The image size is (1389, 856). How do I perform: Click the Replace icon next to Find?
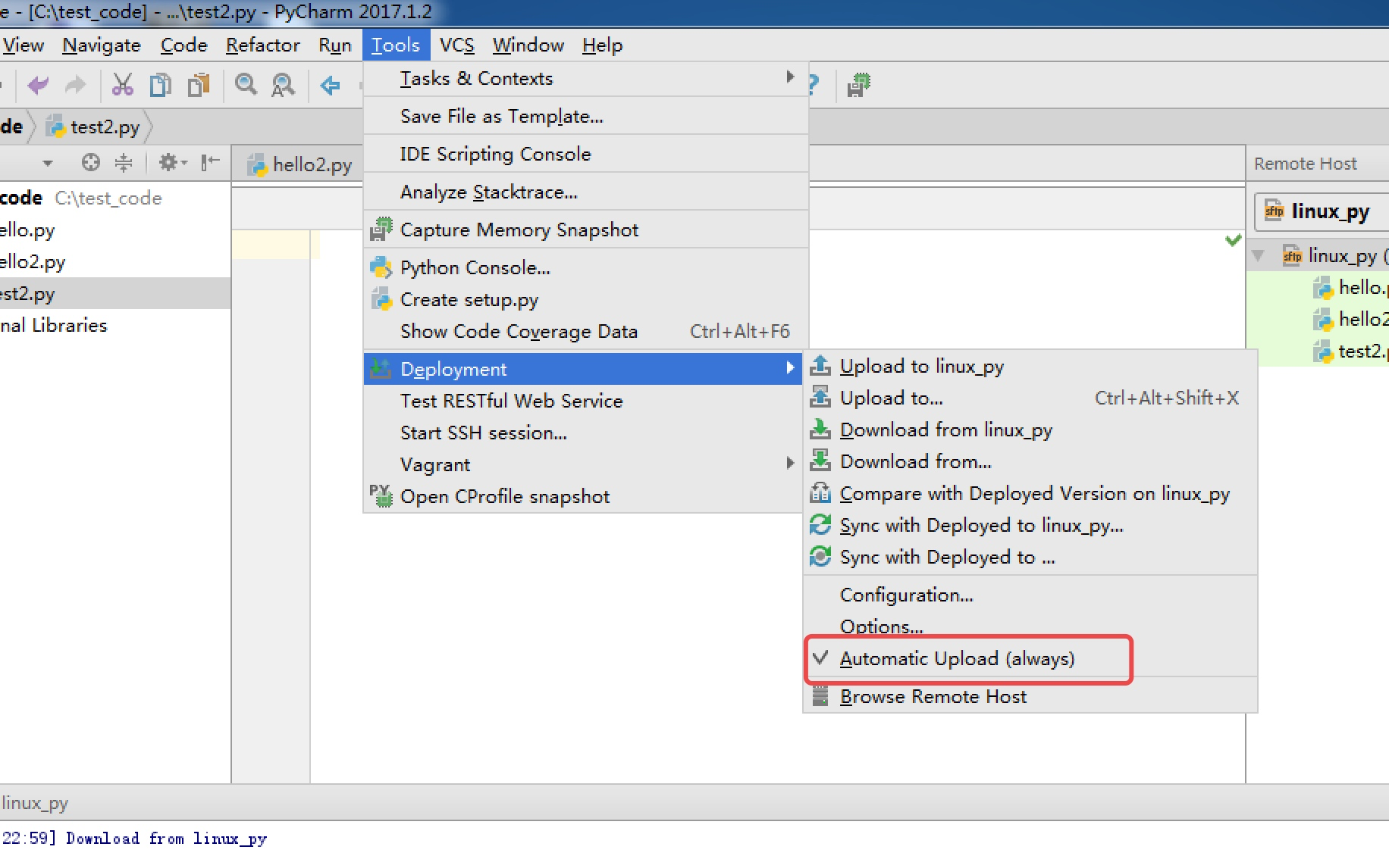click(x=283, y=85)
